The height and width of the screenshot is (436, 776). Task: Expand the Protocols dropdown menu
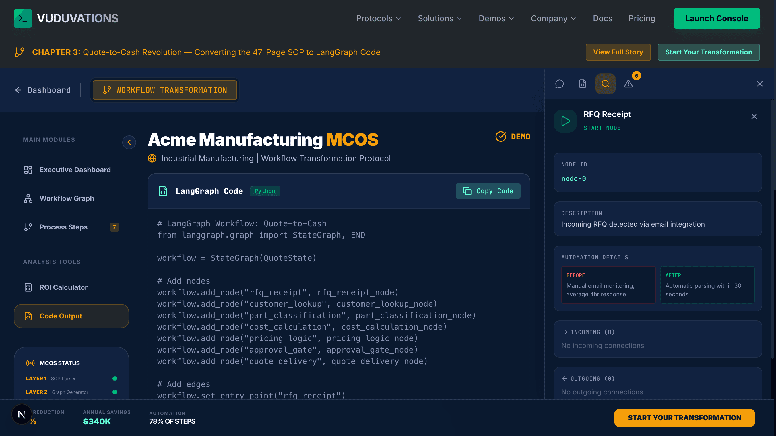point(378,18)
